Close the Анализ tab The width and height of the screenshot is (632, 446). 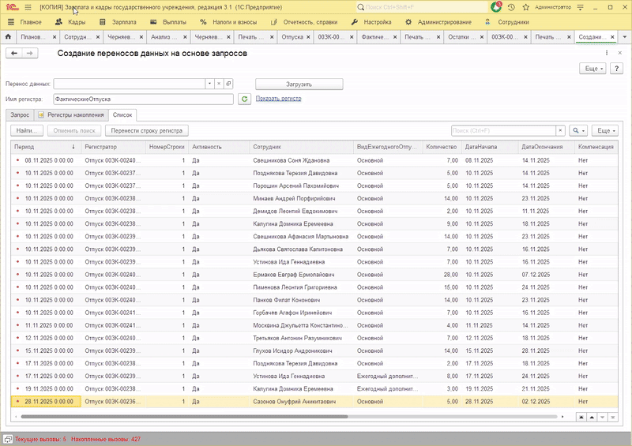pos(185,37)
